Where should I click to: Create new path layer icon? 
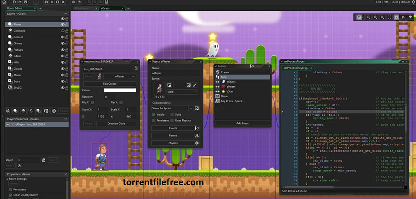tap(31, 111)
